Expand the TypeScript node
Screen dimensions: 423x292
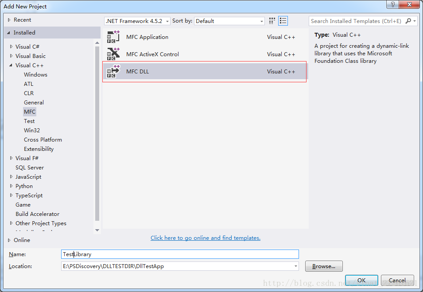tap(11, 195)
